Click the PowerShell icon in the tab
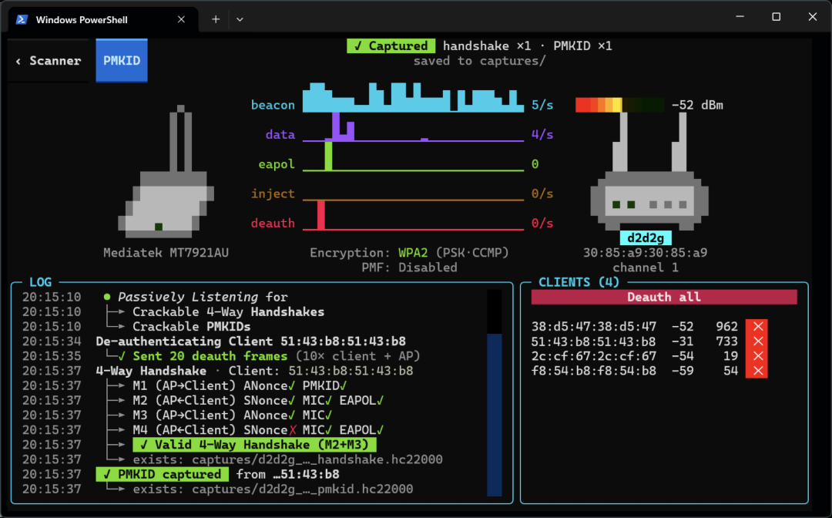The height and width of the screenshot is (518, 832). coord(22,19)
